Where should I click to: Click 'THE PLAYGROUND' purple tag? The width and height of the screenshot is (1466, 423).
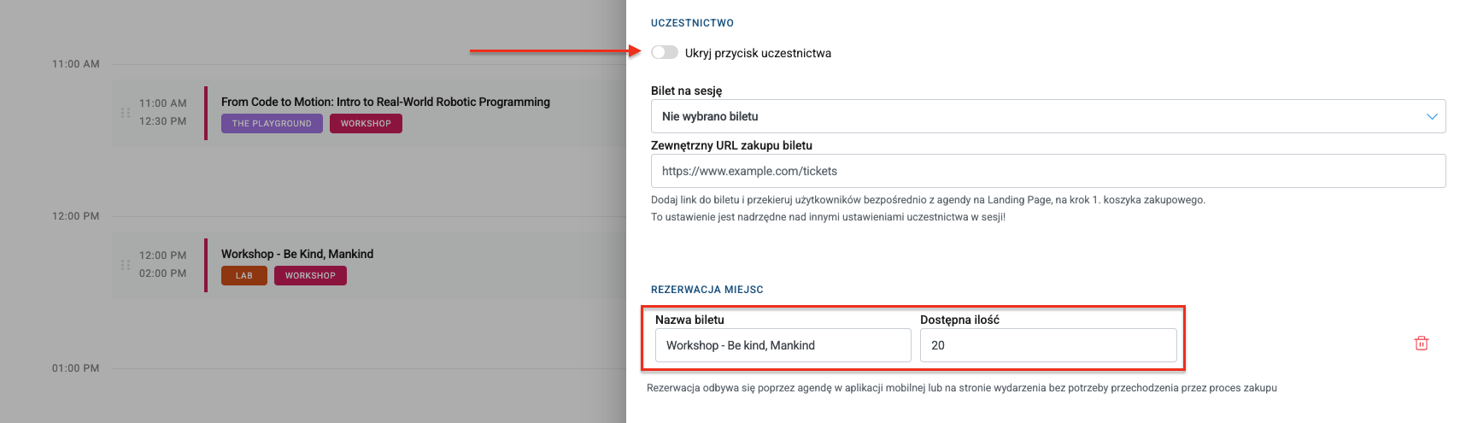pos(272,124)
